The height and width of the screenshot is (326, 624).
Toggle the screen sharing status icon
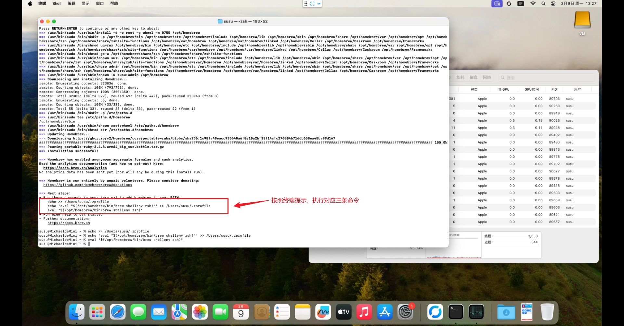point(497,4)
